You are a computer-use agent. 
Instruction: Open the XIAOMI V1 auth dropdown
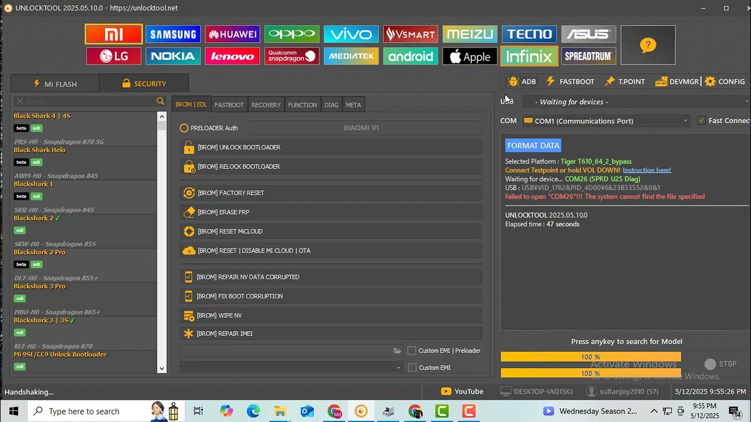coord(366,128)
